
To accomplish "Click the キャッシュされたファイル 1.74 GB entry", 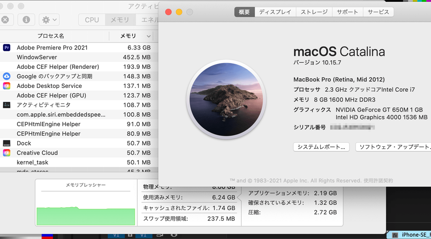I will tap(189, 208).
